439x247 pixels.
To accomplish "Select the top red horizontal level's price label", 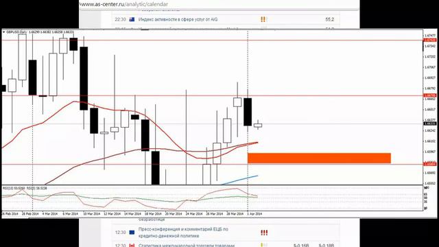I will coord(430,40).
